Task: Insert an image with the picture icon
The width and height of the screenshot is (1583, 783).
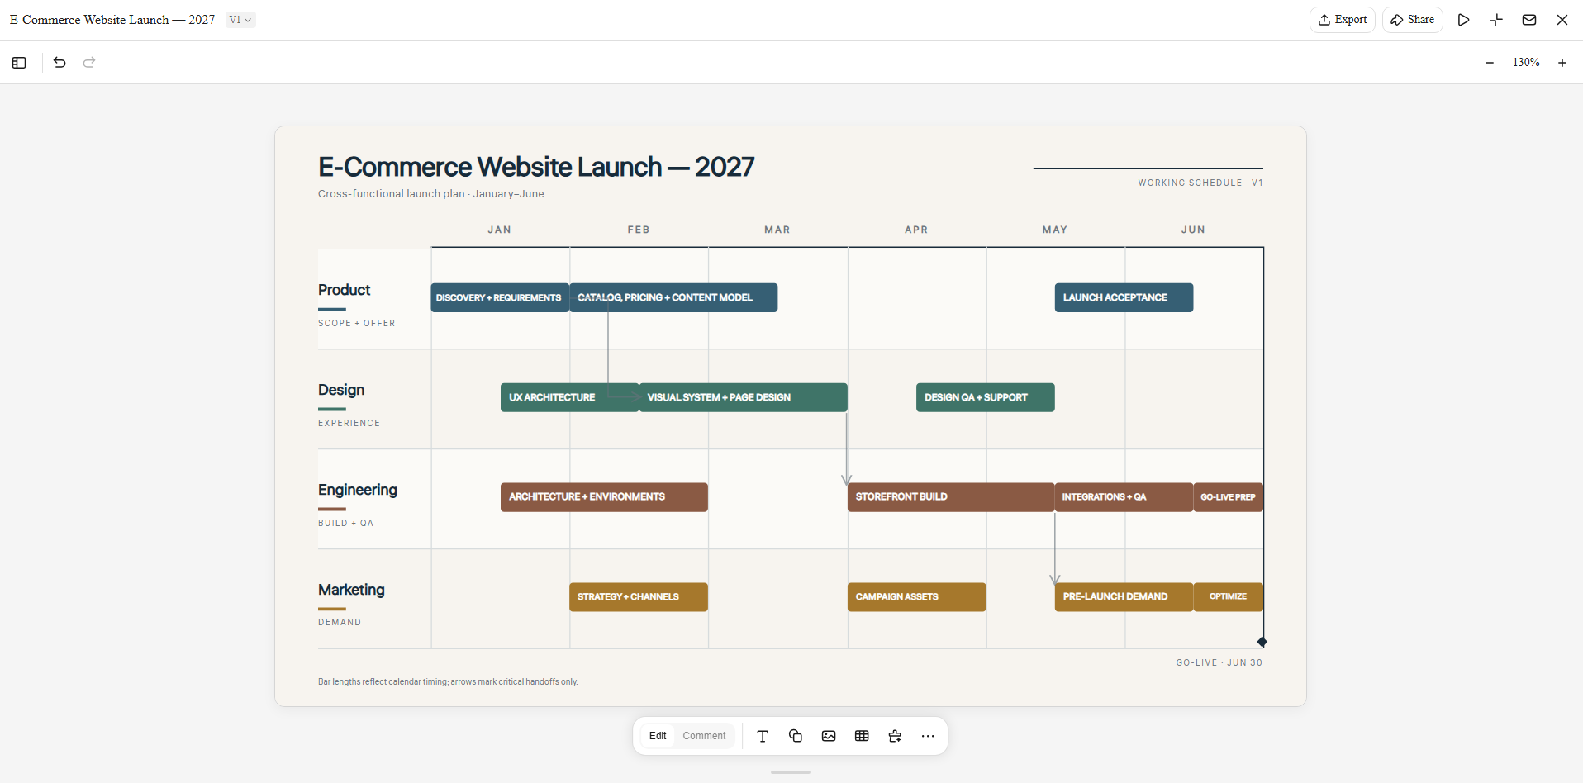Action: [x=829, y=736]
